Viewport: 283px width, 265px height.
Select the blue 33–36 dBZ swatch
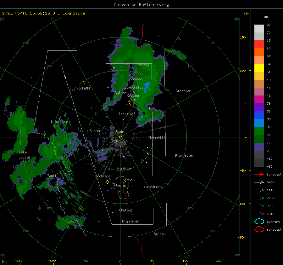(x=259, y=115)
